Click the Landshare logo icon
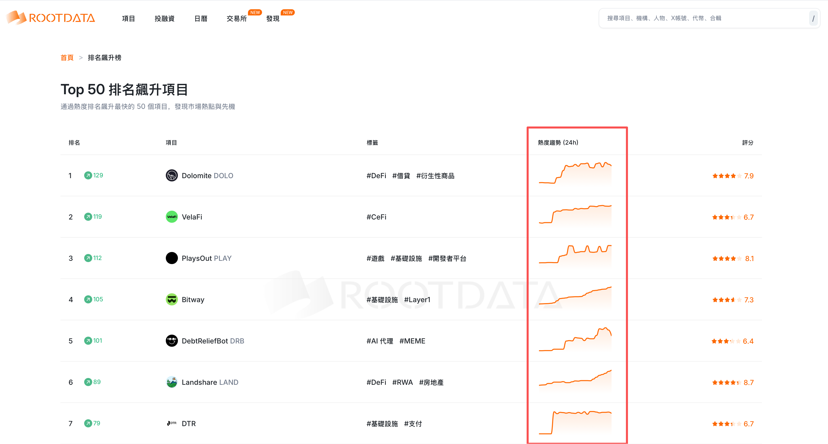Screen dimensions: 828x444 [x=172, y=382]
